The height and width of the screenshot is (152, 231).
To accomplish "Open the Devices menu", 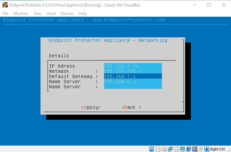I will (x=67, y=14).
